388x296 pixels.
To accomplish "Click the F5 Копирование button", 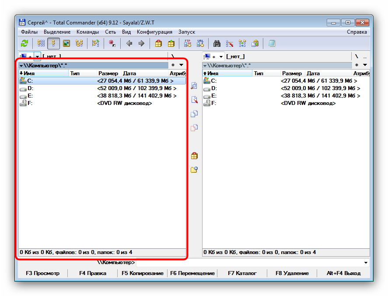I will (x=143, y=273).
